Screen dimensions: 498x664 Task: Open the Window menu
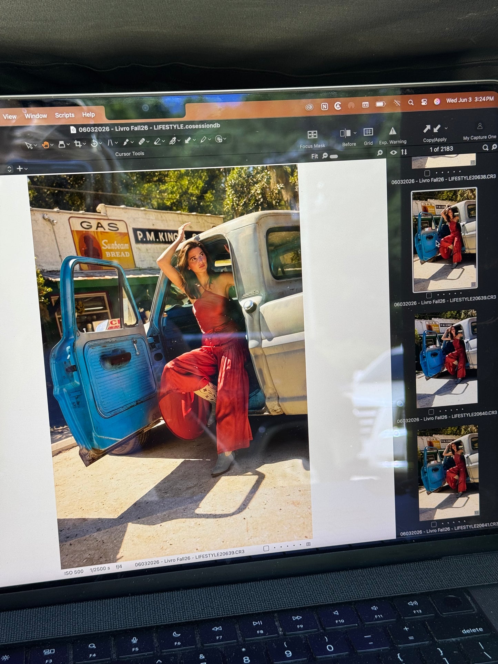click(36, 116)
